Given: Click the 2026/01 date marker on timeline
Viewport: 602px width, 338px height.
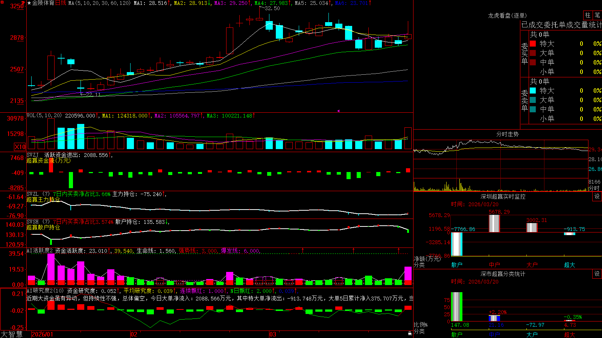Looking at the screenshot, I should pos(42,334).
